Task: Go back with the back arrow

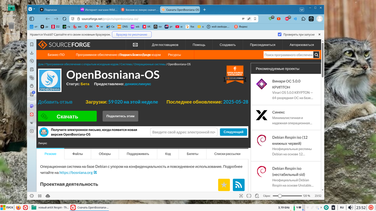Action: (47, 19)
